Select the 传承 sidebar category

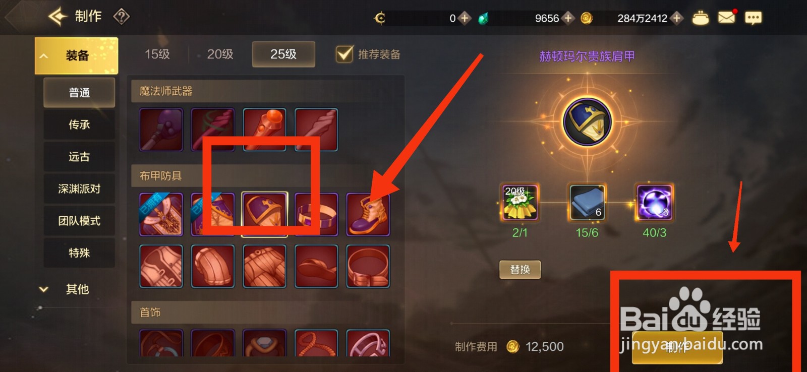click(79, 125)
